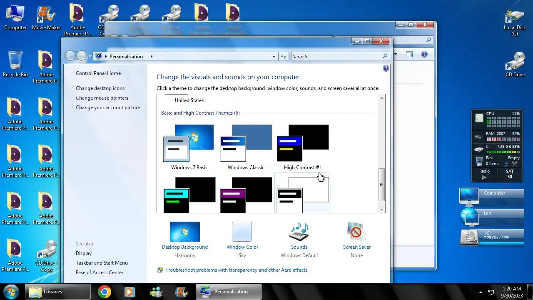
Task: Open the Display link under See also
Action: tap(84, 253)
